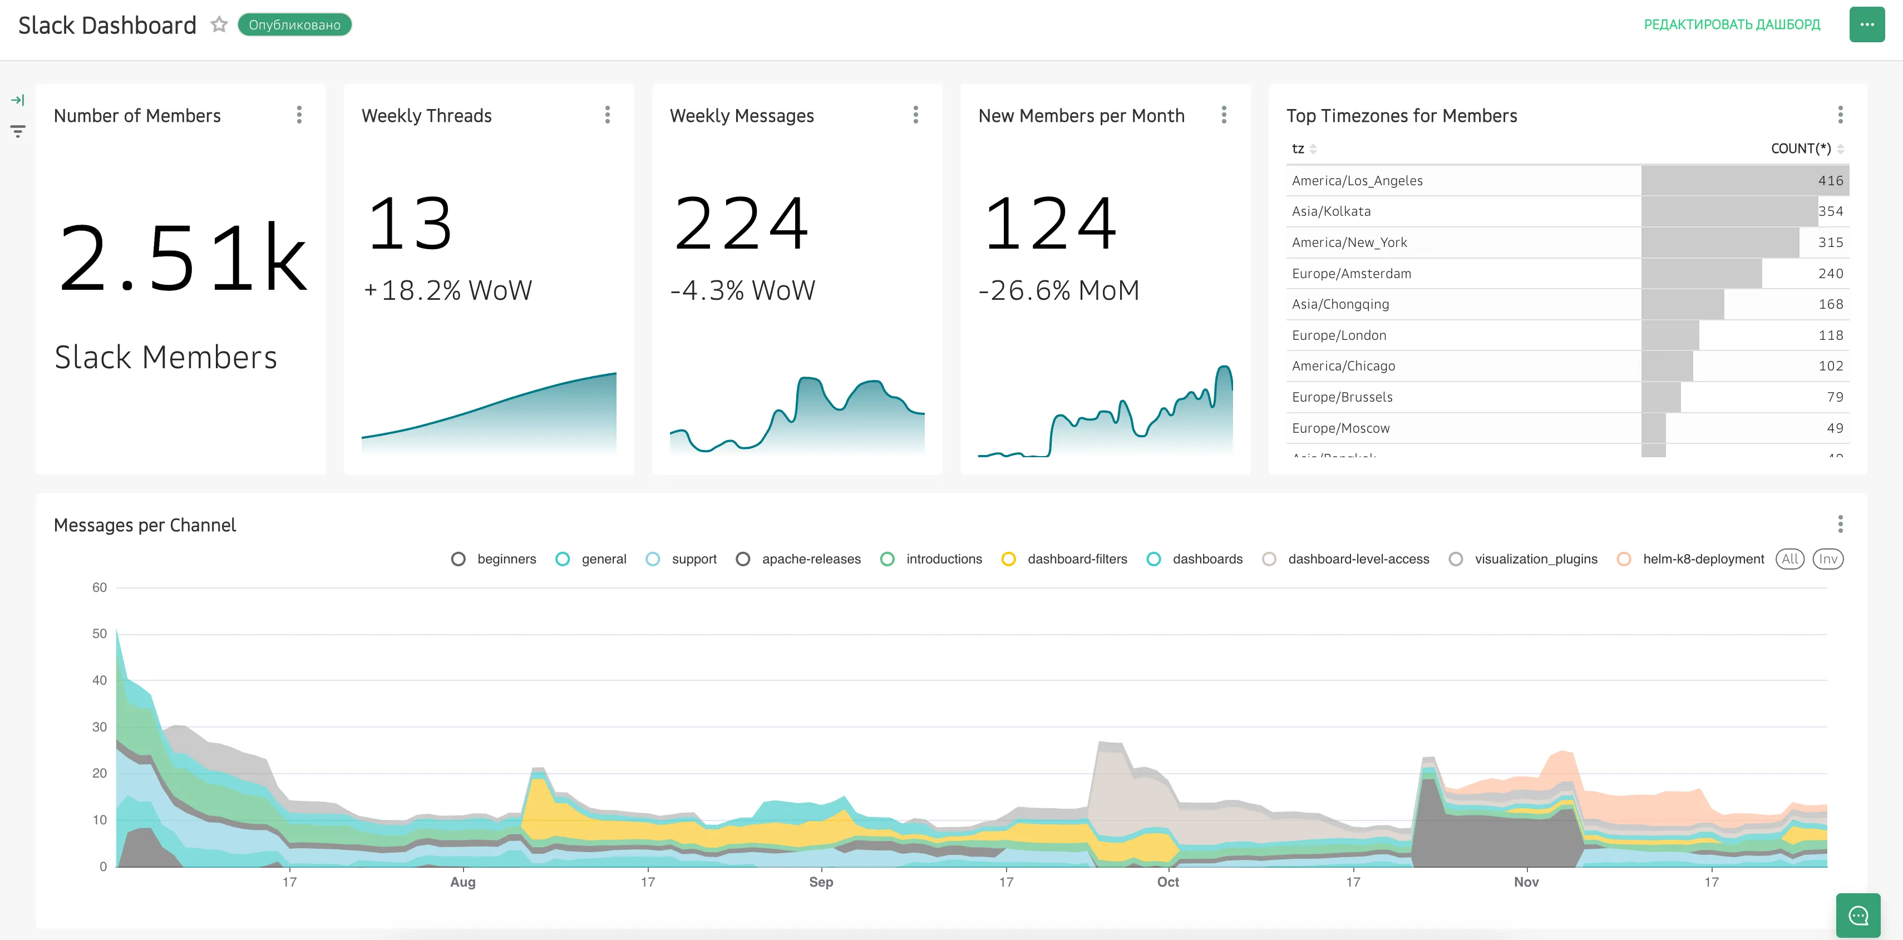Open the New Members per Month chart menu
Image resolution: width=1903 pixels, height=940 pixels.
[x=1224, y=115]
